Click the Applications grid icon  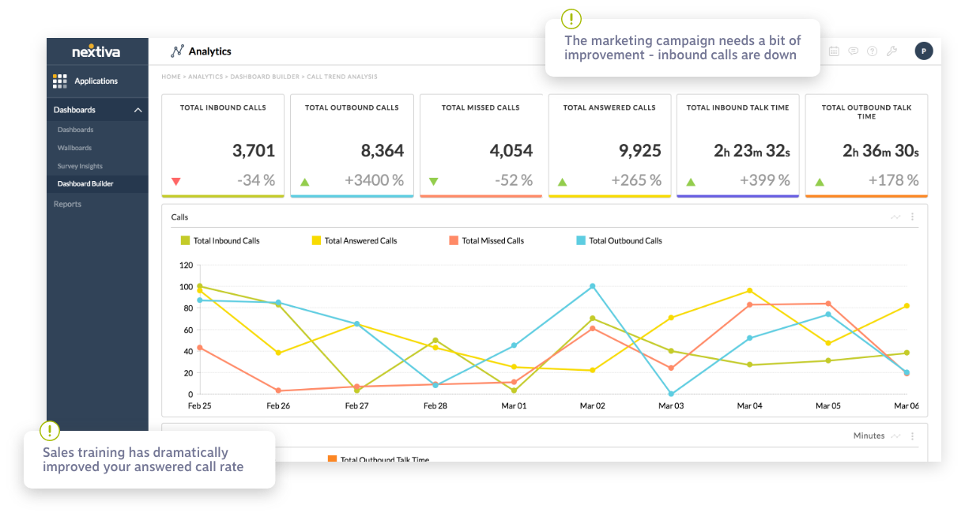pyautogui.click(x=60, y=81)
